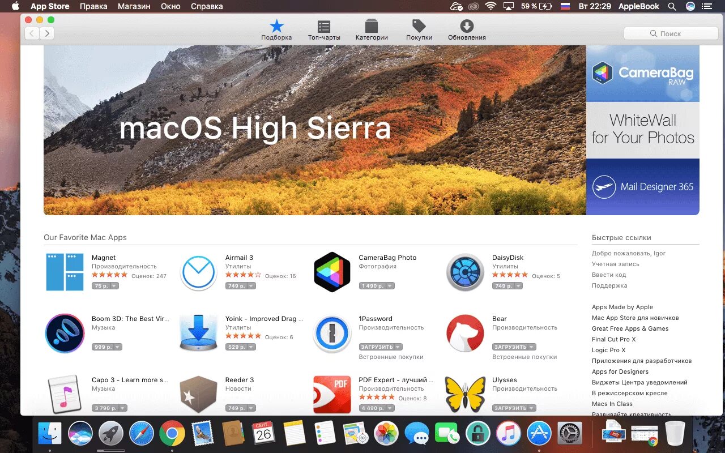Download Ulysses with the Загрузить button
Viewport: 725px width, 453px height.
click(x=510, y=408)
